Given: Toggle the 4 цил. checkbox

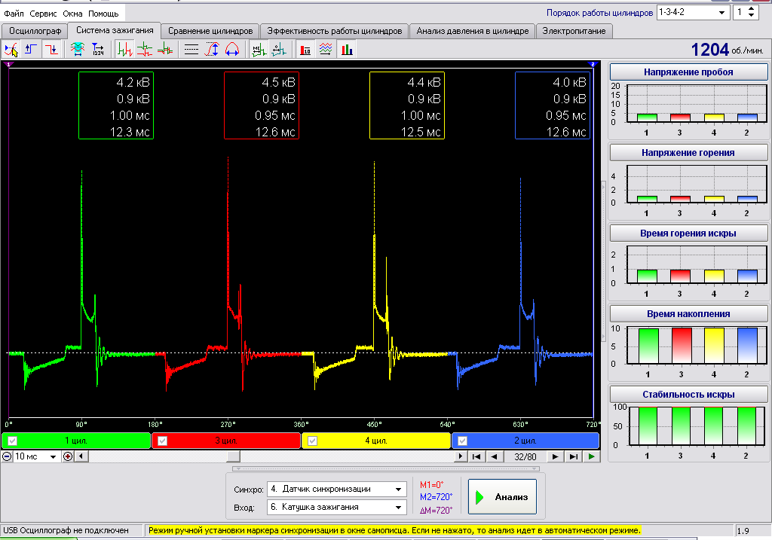Looking at the screenshot, I should coord(312,441).
